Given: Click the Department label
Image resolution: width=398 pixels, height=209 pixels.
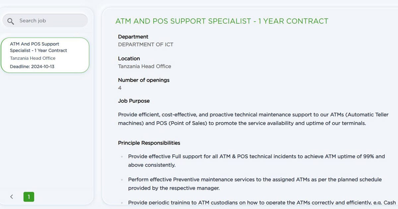Looking at the screenshot, I should click(x=133, y=37).
